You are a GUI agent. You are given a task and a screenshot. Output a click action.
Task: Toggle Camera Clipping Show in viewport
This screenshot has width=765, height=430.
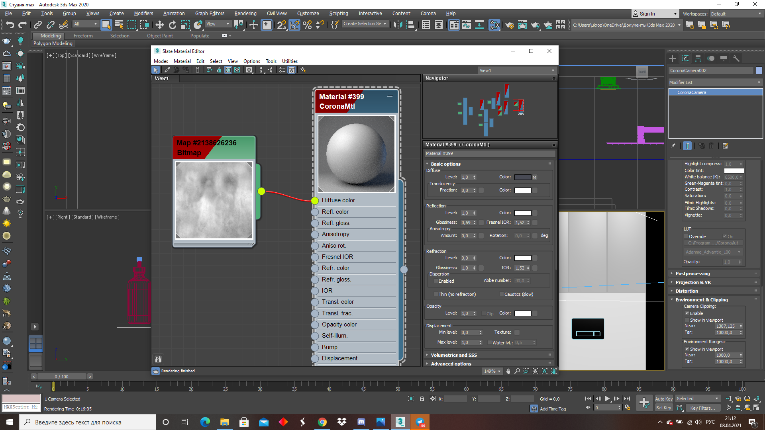click(x=687, y=320)
